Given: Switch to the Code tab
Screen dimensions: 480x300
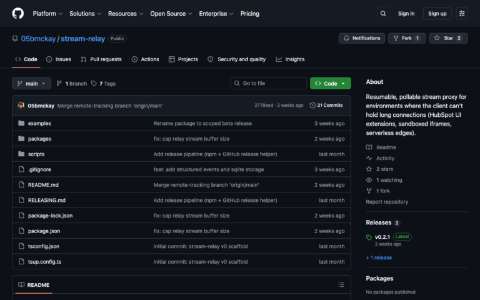Looking at the screenshot, I should tap(26, 59).
